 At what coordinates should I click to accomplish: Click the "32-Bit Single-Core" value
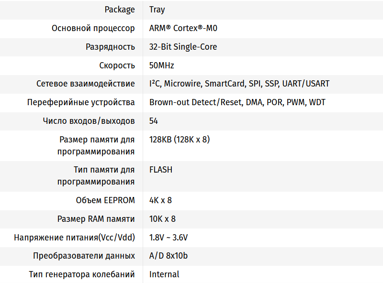pos(183,47)
